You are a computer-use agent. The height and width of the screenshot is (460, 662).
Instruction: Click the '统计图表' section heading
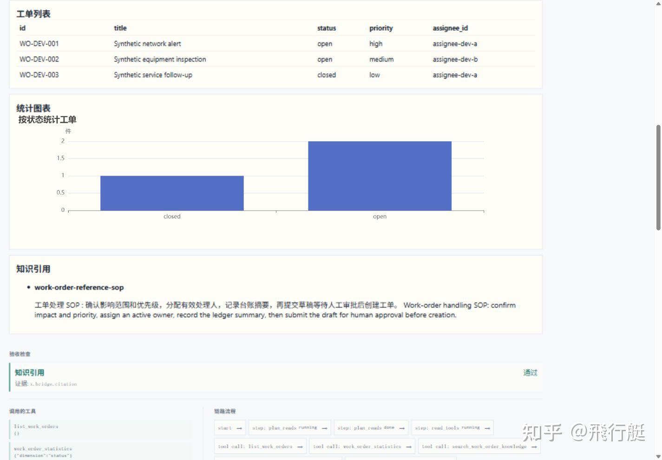pyautogui.click(x=33, y=108)
